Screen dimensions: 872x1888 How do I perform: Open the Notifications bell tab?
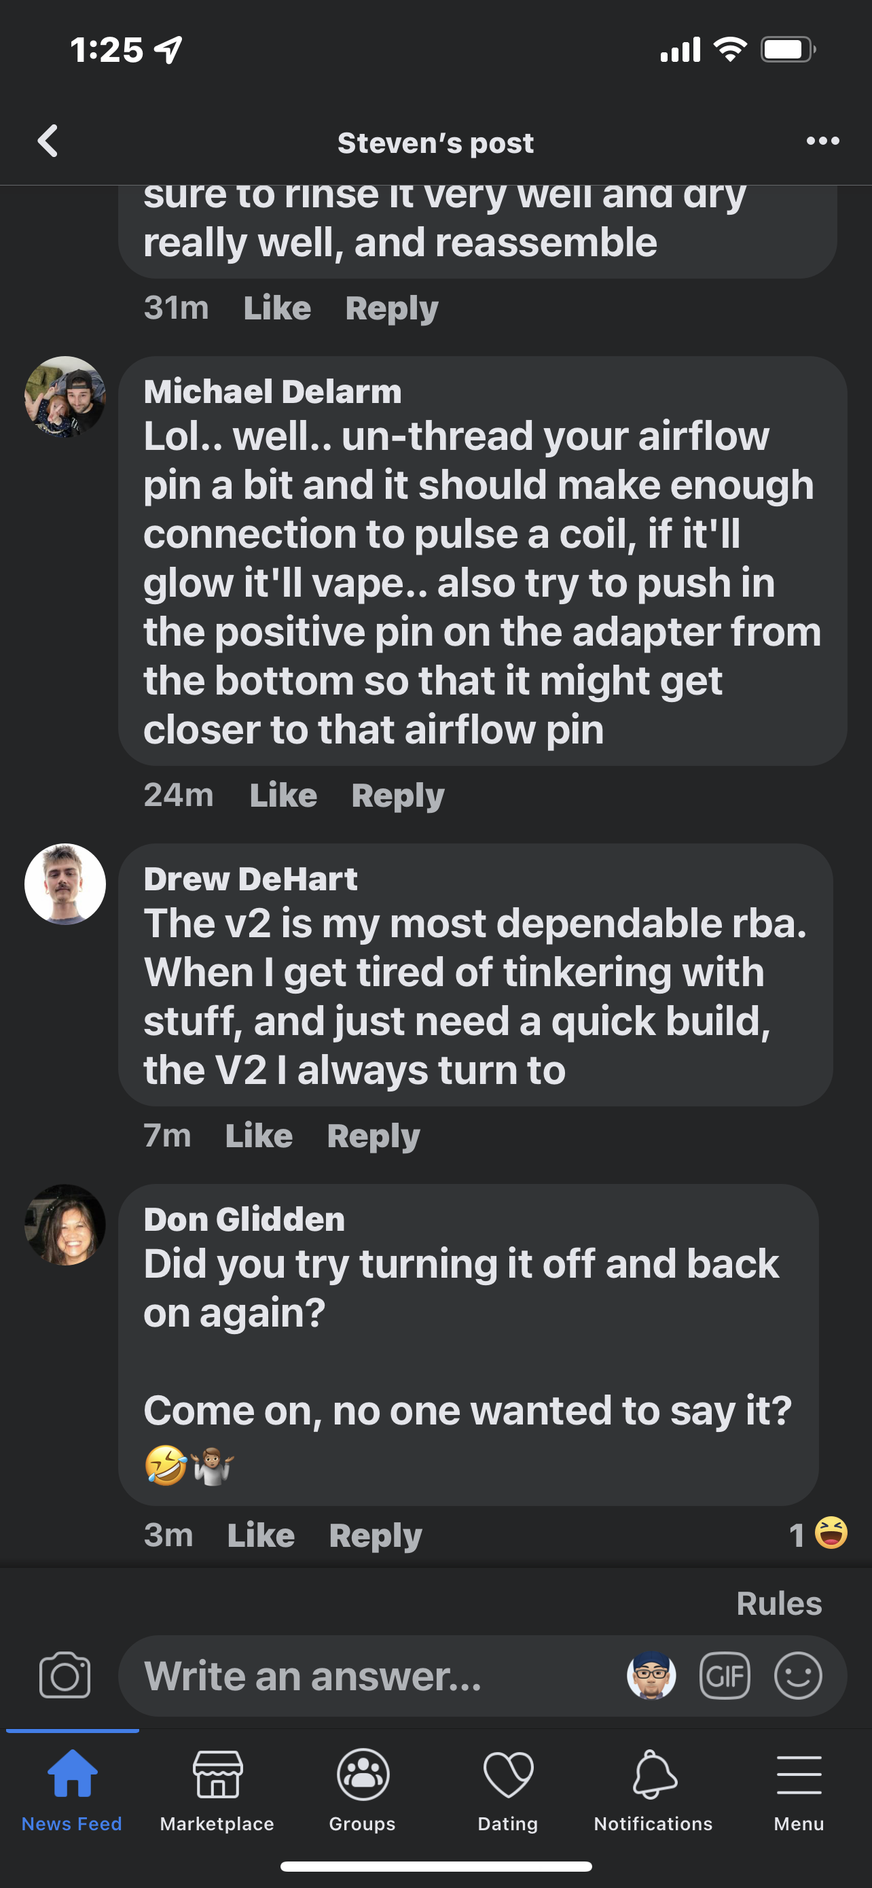click(653, 1789)
